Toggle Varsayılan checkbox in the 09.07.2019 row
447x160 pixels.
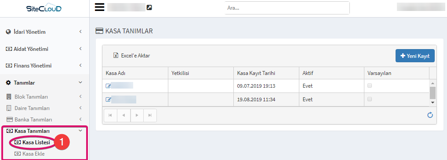(x=370, y=85)
